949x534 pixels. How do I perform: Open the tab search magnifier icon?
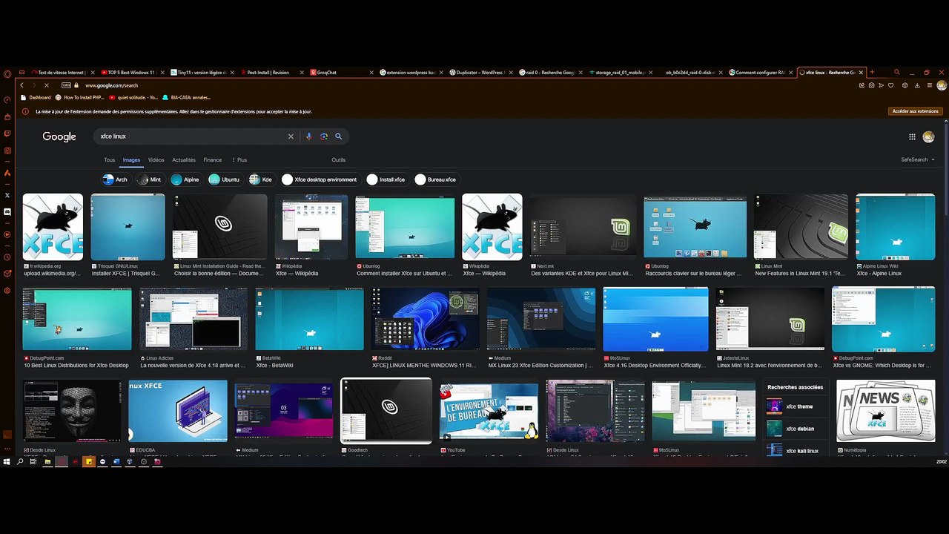pyautogui.click(x=896, y=73)
